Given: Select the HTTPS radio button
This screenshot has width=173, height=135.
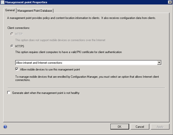Looking at the screenshot, I should point(12,46).
